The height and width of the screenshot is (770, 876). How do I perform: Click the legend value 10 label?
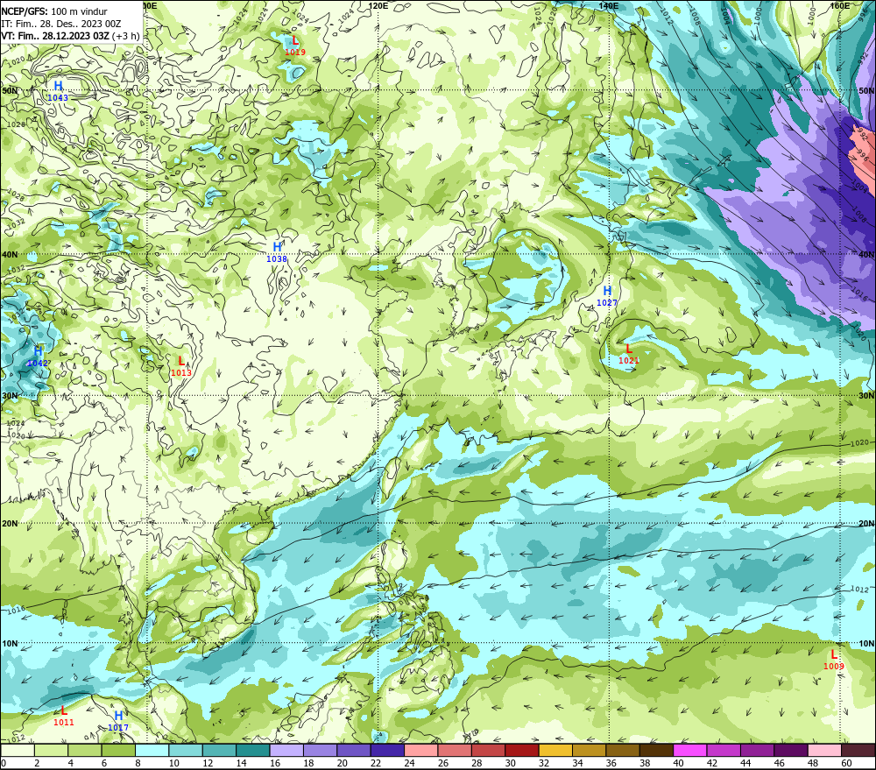(173, 763)
